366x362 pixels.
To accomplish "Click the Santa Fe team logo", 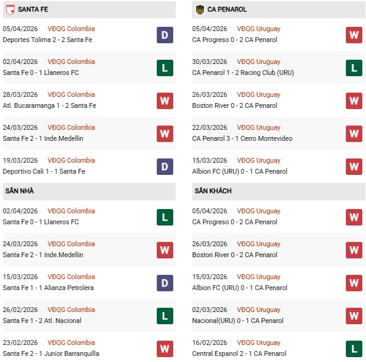I will [x=10, y=10].
